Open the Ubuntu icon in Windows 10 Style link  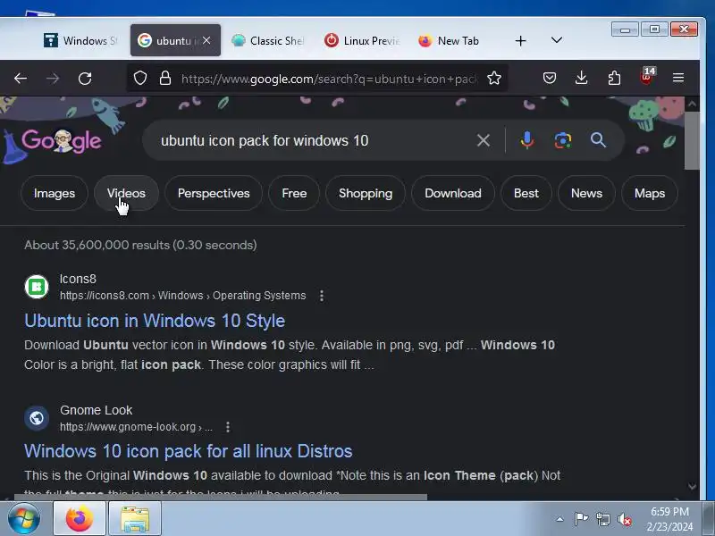point(155,321)
